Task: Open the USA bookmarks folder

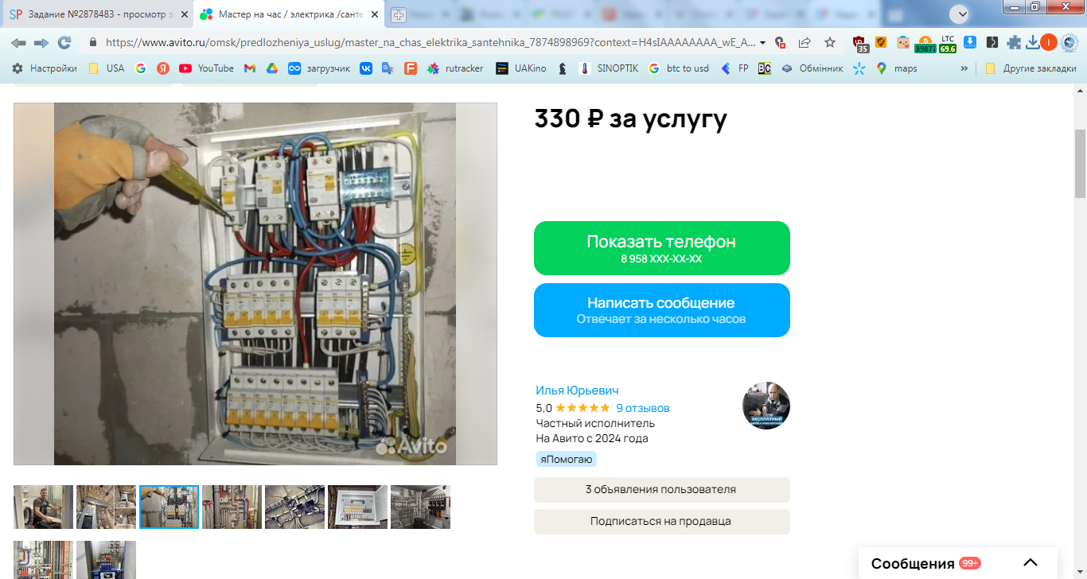Action: (106, 68)
